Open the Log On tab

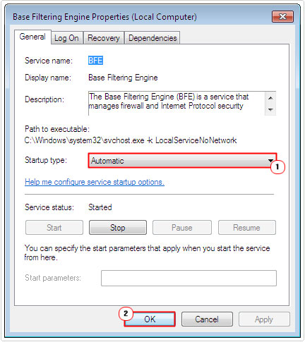[66, 38]
